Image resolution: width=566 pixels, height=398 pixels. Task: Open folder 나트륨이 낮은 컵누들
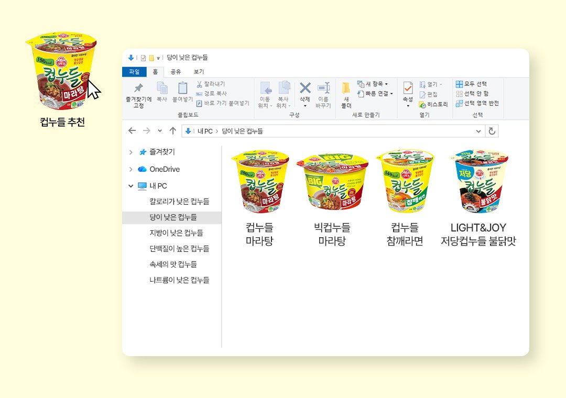[179, 280]
